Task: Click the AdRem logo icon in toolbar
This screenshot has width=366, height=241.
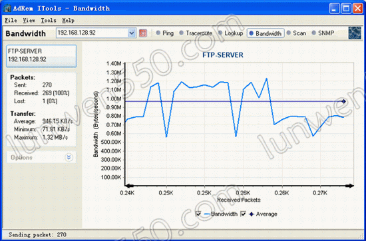Action: (355, 33)
